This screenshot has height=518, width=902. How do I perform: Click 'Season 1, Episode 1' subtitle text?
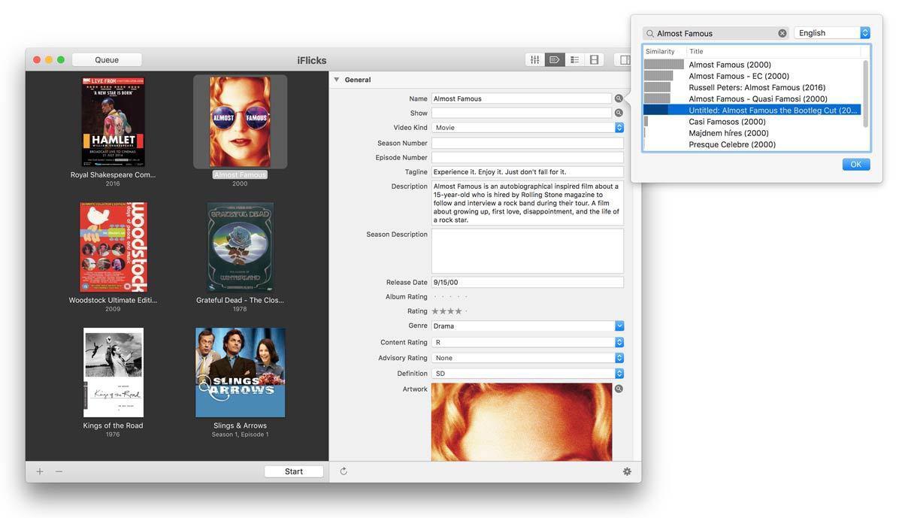click(x=240, y=435)
